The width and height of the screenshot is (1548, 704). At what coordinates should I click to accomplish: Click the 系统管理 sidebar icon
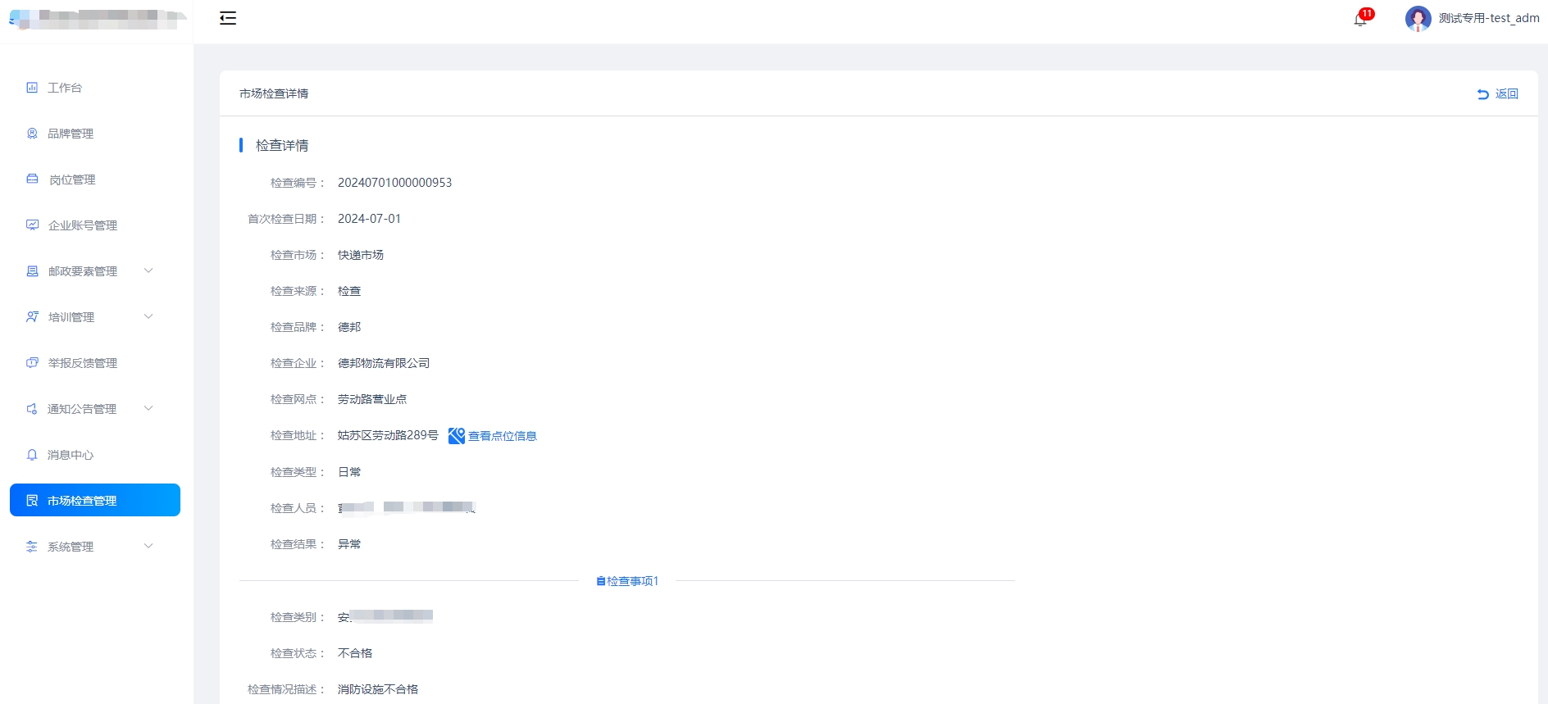coord(32,546)
